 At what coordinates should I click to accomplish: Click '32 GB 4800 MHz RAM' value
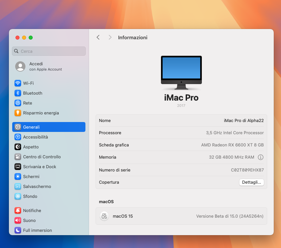[x=232, y=157]
